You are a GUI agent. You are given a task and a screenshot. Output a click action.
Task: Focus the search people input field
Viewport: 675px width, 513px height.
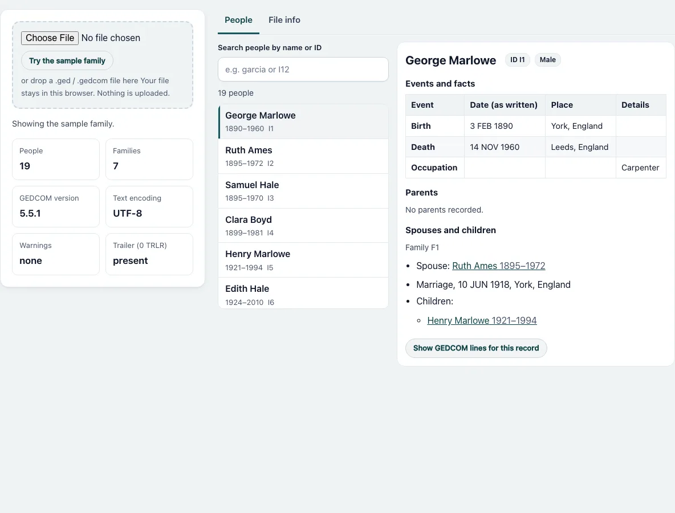coord(303,70)
